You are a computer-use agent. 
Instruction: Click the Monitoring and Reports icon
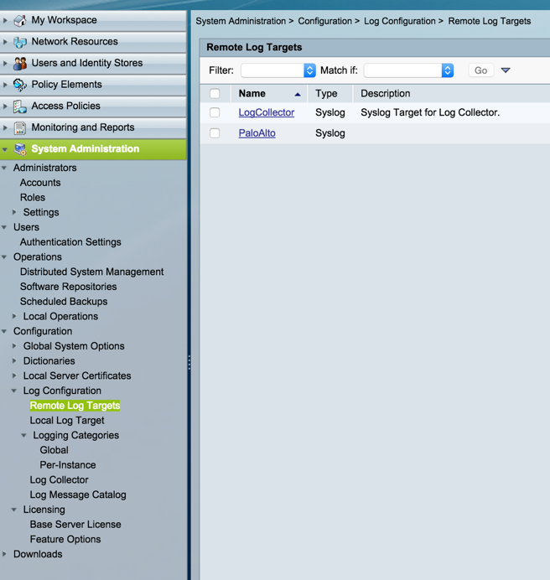click(x=20, y=128)
